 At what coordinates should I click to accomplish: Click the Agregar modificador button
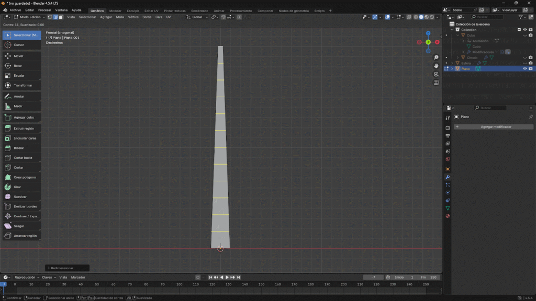pyautogui.click(x=496, y=127)
